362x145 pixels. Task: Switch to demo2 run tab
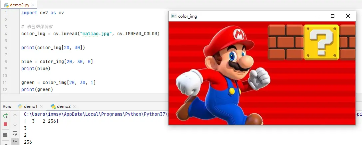click(x=64, y=106)
